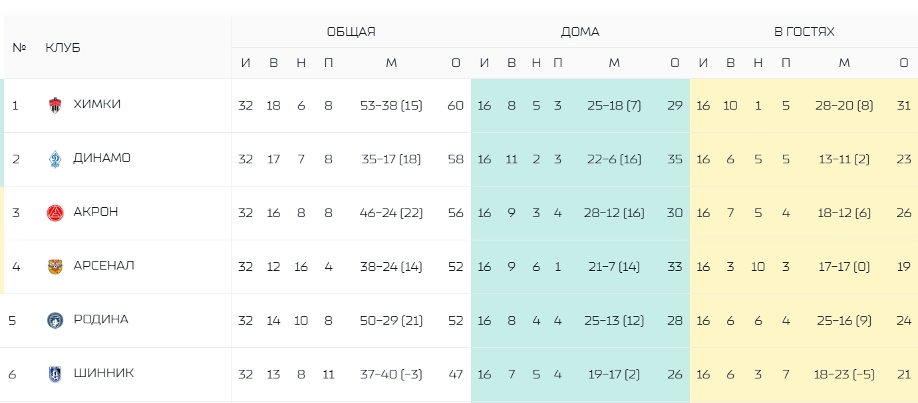Click Химки overall points value 60
918x403 pixels.
click(x=456, y=105)
